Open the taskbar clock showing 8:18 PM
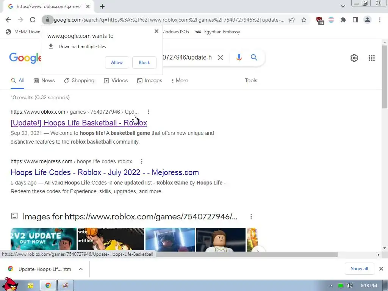Screen dimensions: 388x291 click(x=369, y=286)
